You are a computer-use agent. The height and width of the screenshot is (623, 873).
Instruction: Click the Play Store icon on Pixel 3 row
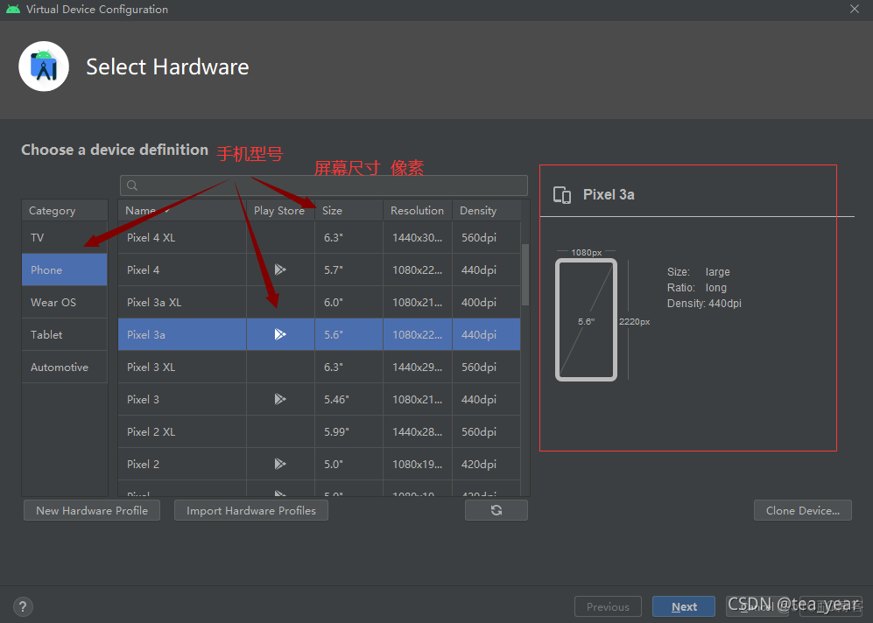pyautogui.click(x=280, y=399)
